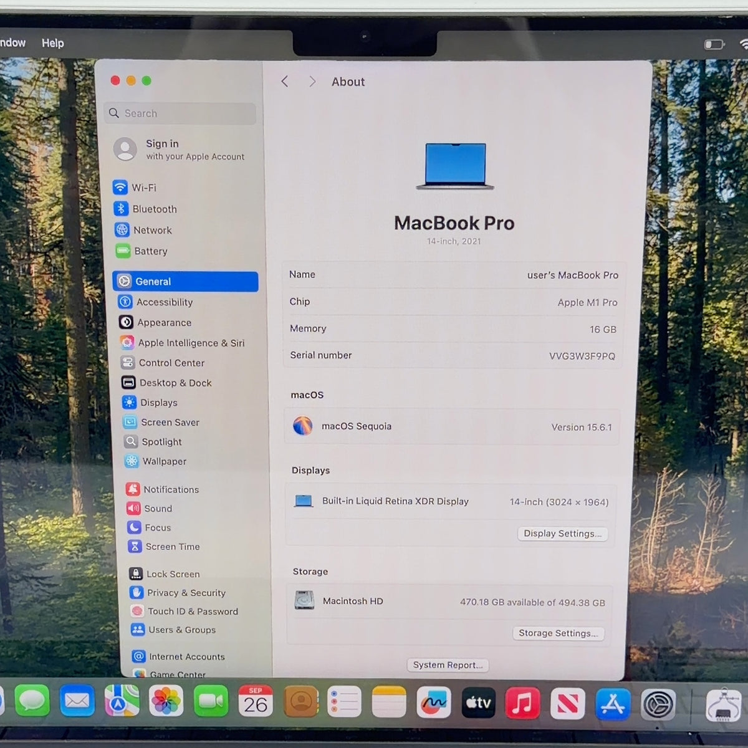This screenshot has height=748, width=748.
Task: Open Focus settings
Action: [x=149, y=527]
